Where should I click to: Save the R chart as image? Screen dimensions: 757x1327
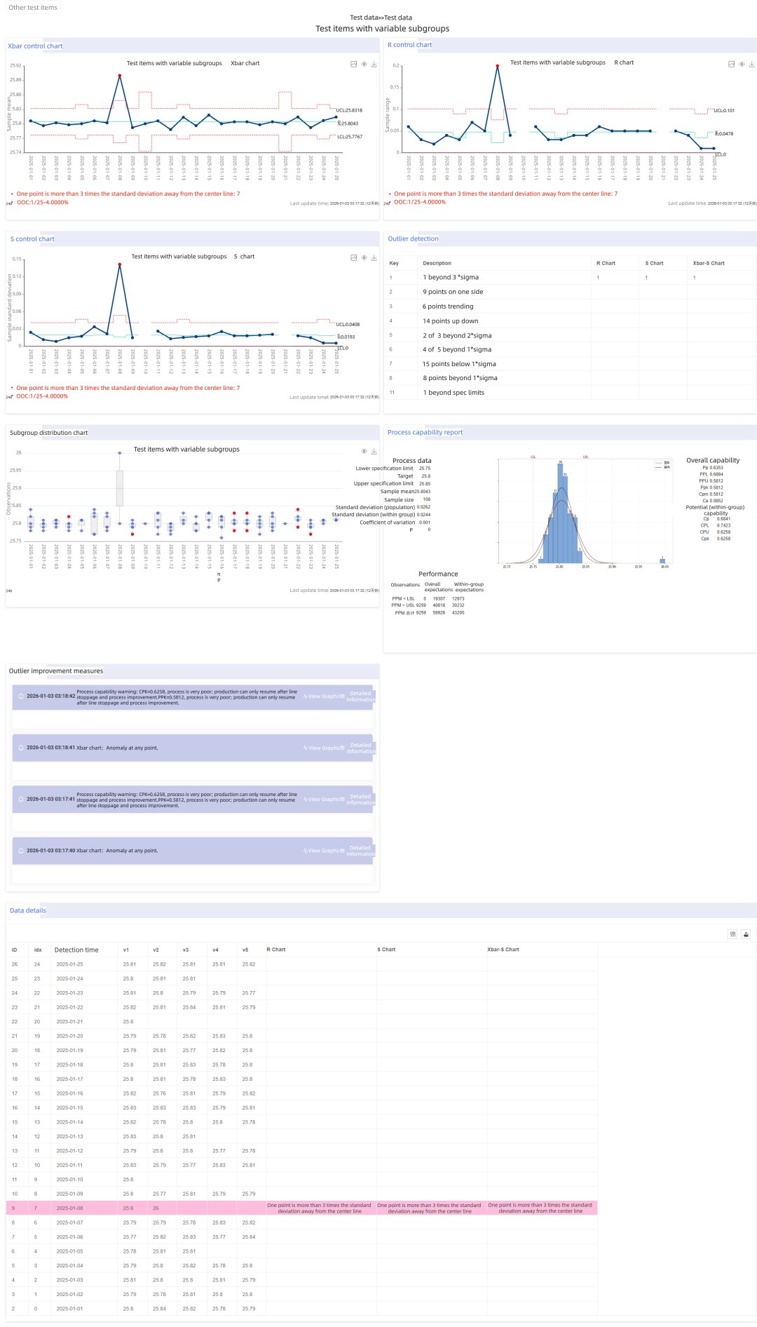[752, 64]
